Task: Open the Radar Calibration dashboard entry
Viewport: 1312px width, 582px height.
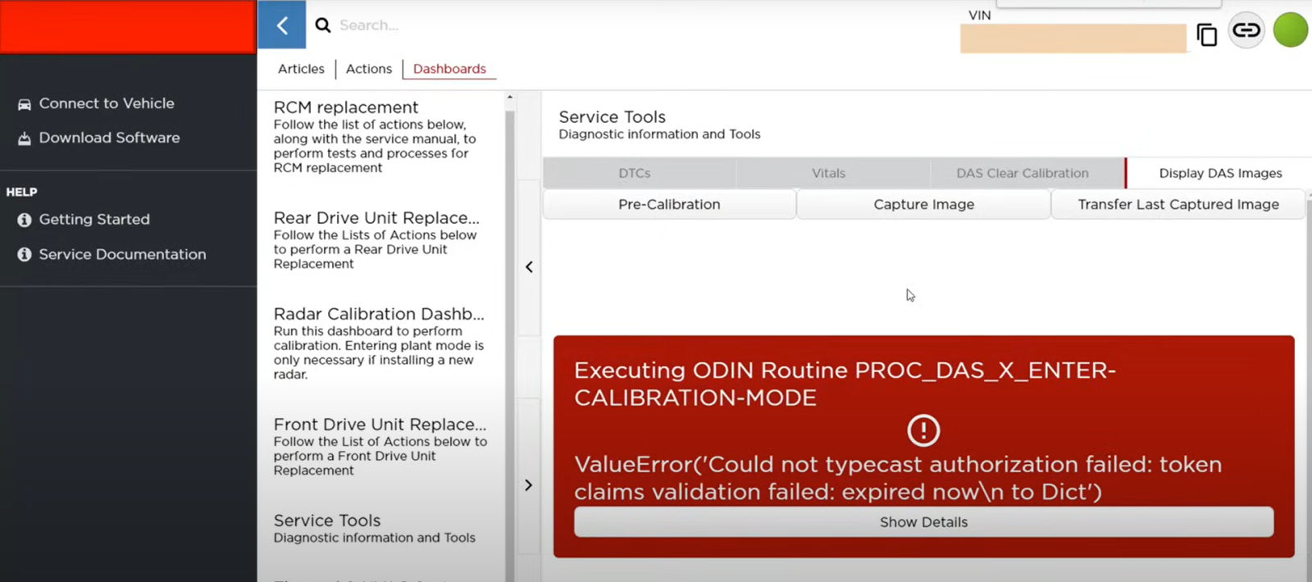Action: coord(379,314)
